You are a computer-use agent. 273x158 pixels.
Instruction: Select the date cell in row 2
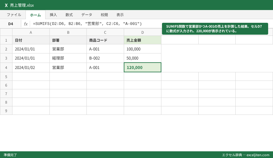pyautogui.click(x=31, y=49)
